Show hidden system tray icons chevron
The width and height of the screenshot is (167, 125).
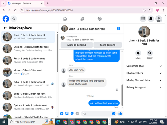(x=128, y=122)
